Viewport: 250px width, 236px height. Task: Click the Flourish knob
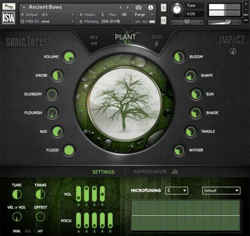coord(52,113)
